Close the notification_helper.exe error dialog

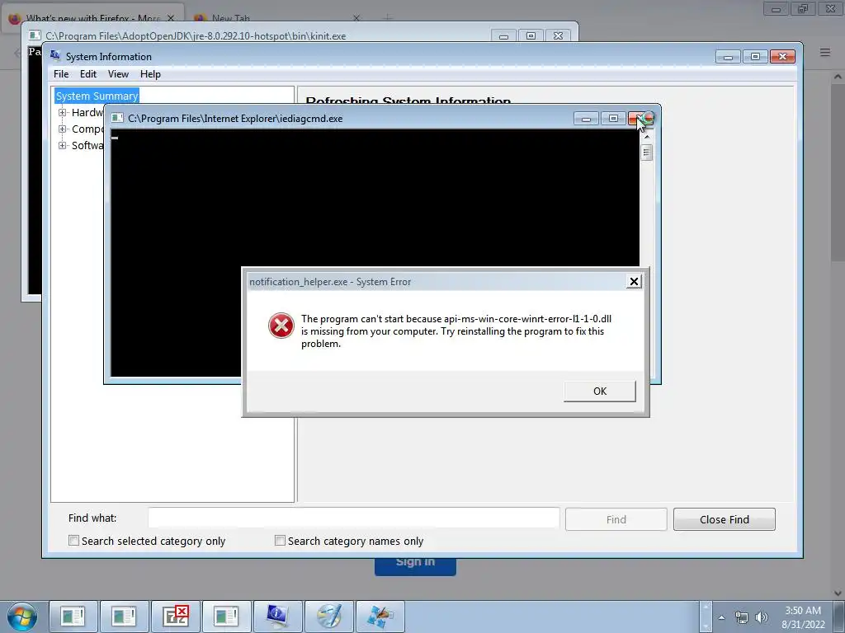click(634, 282)
